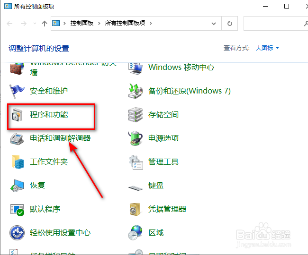Click the 调整计算机的设置 heading
The height and width of the screenshot is (255, 308).
[x=39, y=49]
